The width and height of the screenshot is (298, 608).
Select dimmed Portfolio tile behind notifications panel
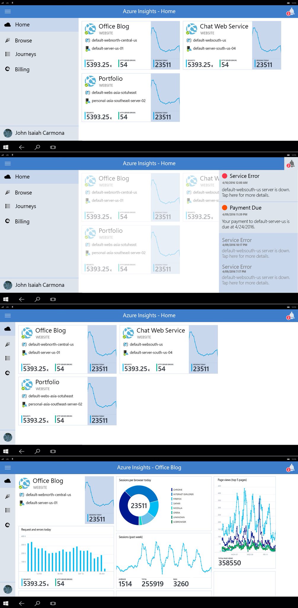131,250
